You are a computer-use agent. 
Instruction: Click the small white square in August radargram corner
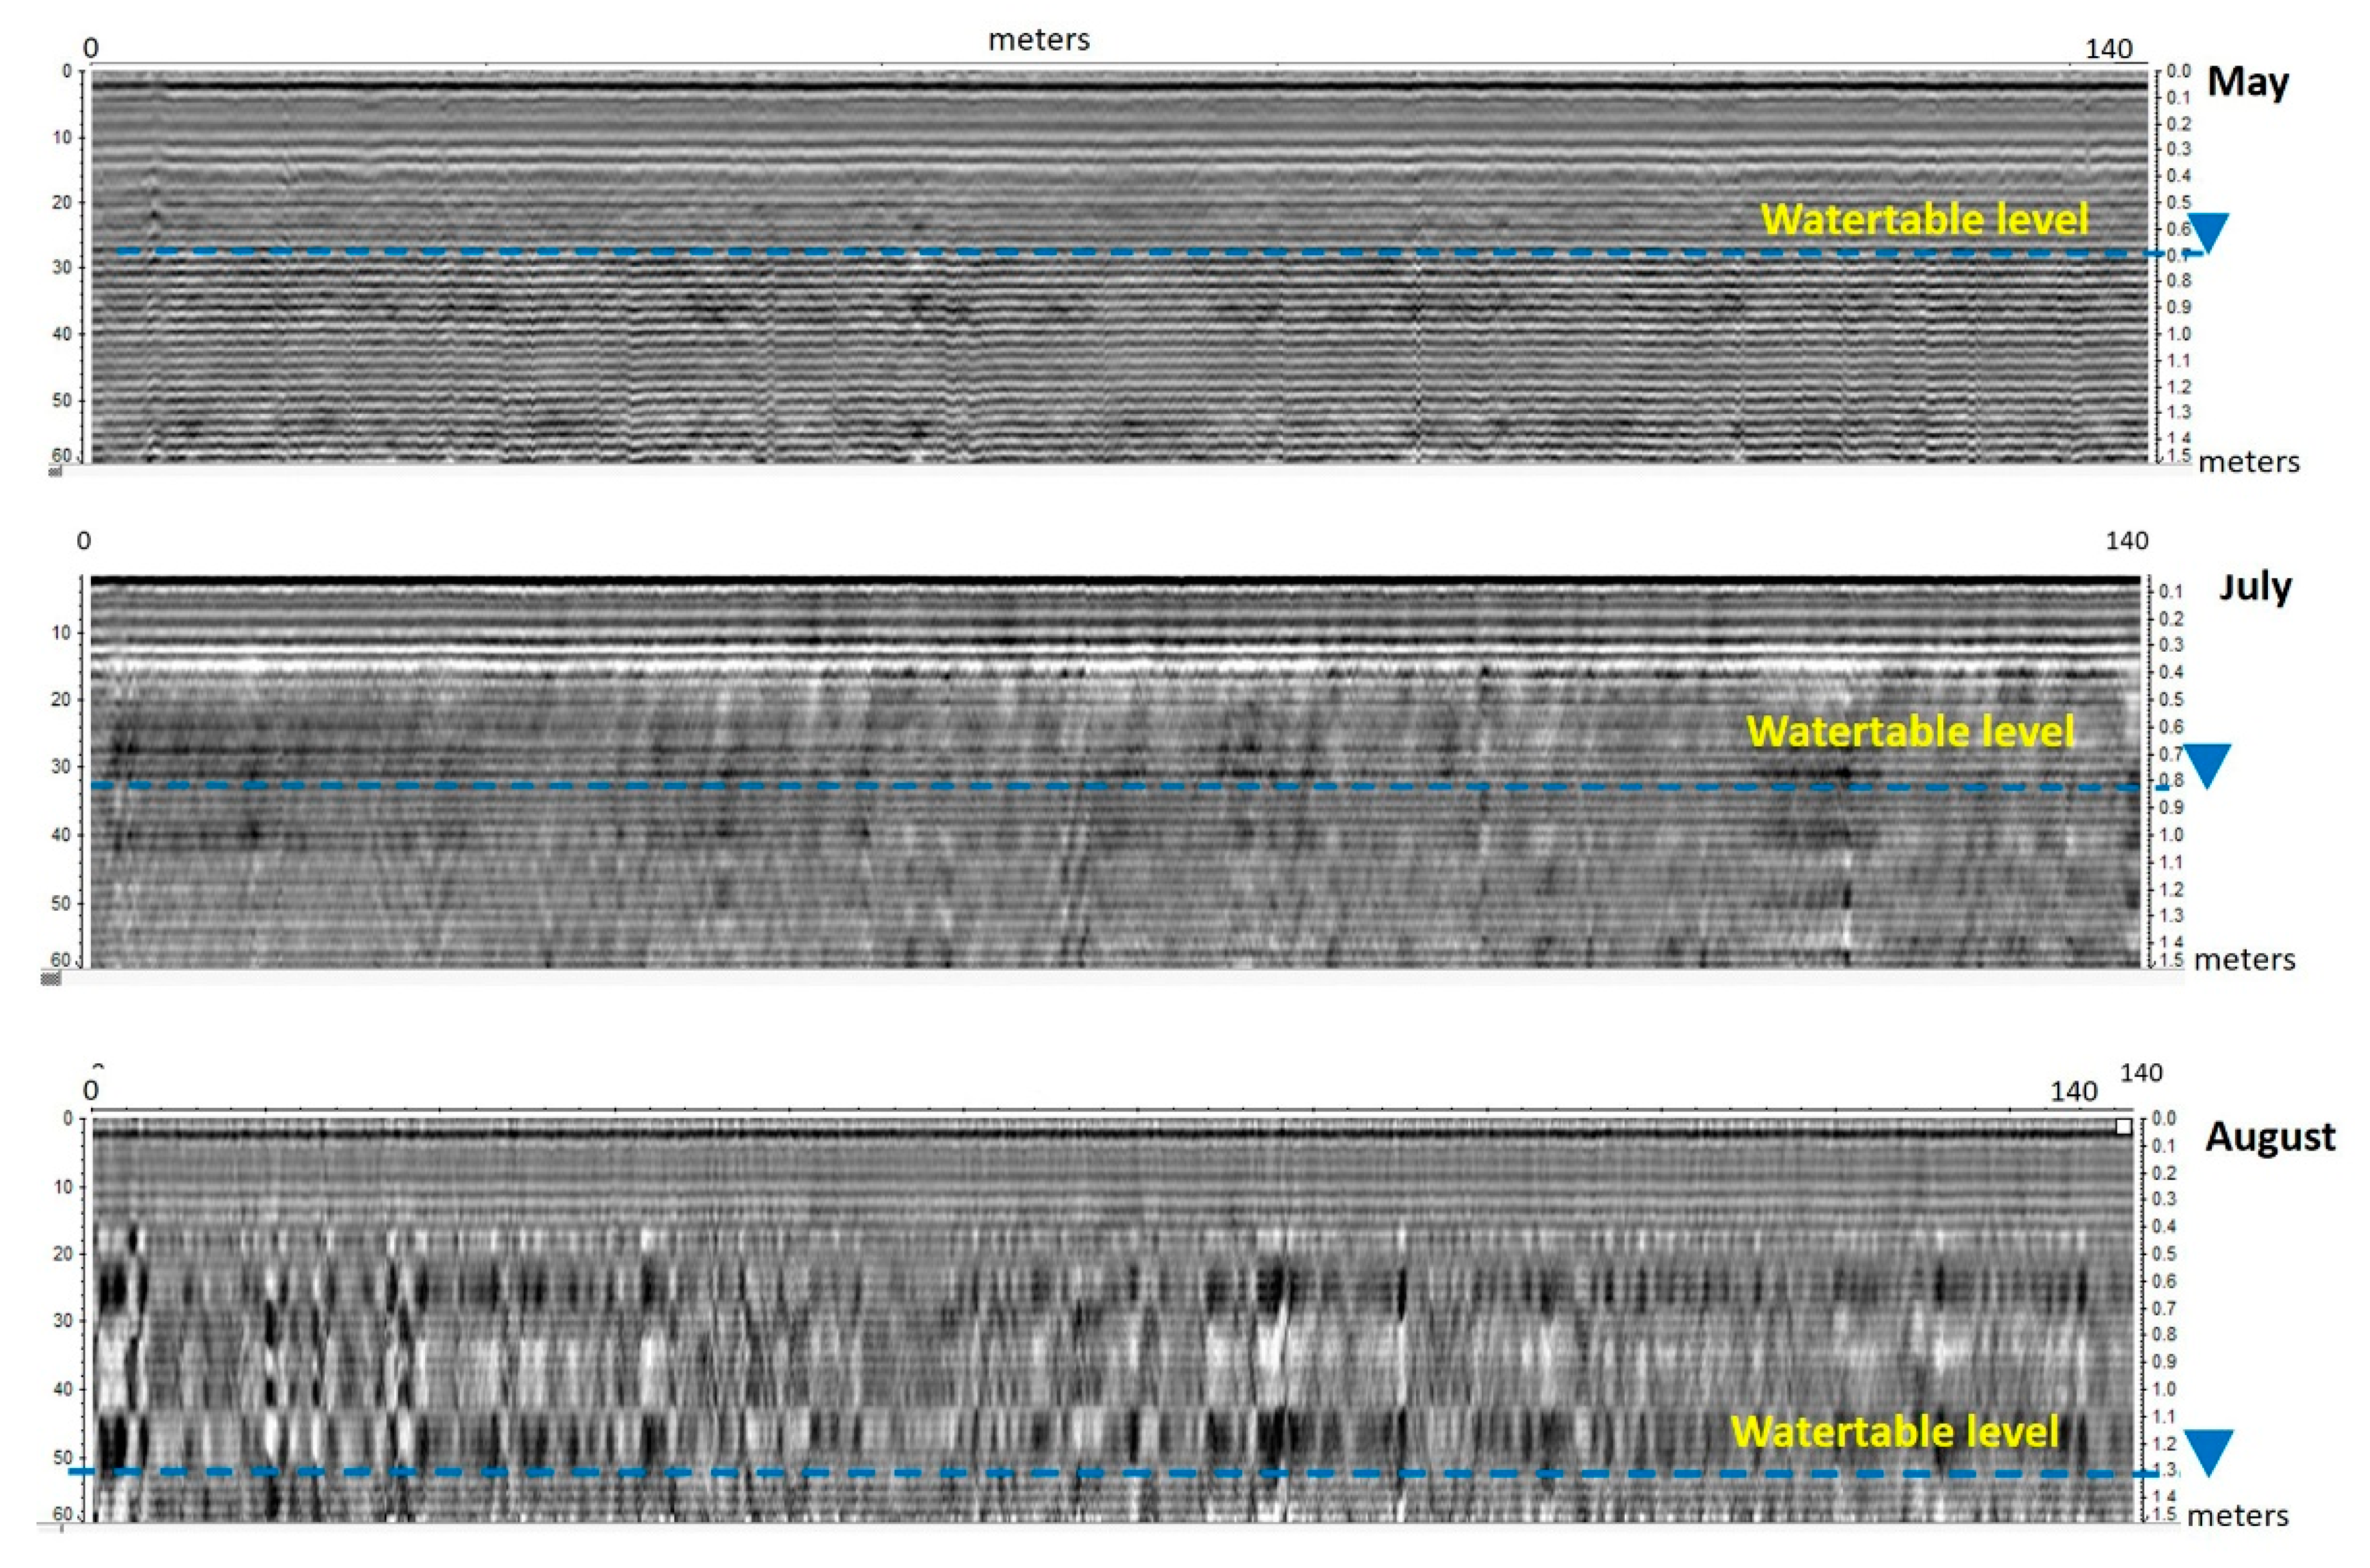2123,1127
